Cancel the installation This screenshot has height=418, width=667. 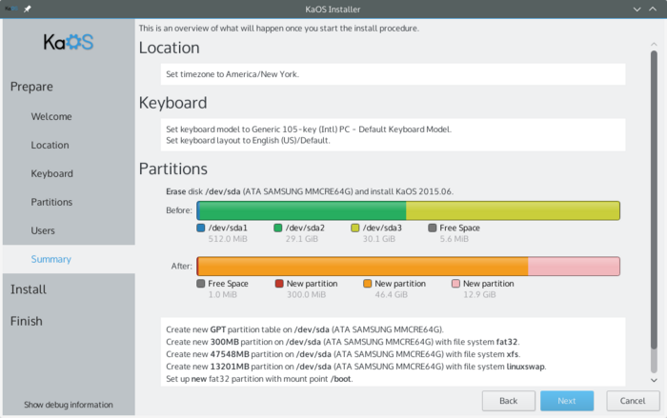pos(626,401)
